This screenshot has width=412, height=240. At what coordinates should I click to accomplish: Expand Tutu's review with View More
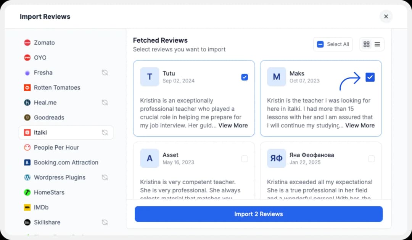pos(233,125)
